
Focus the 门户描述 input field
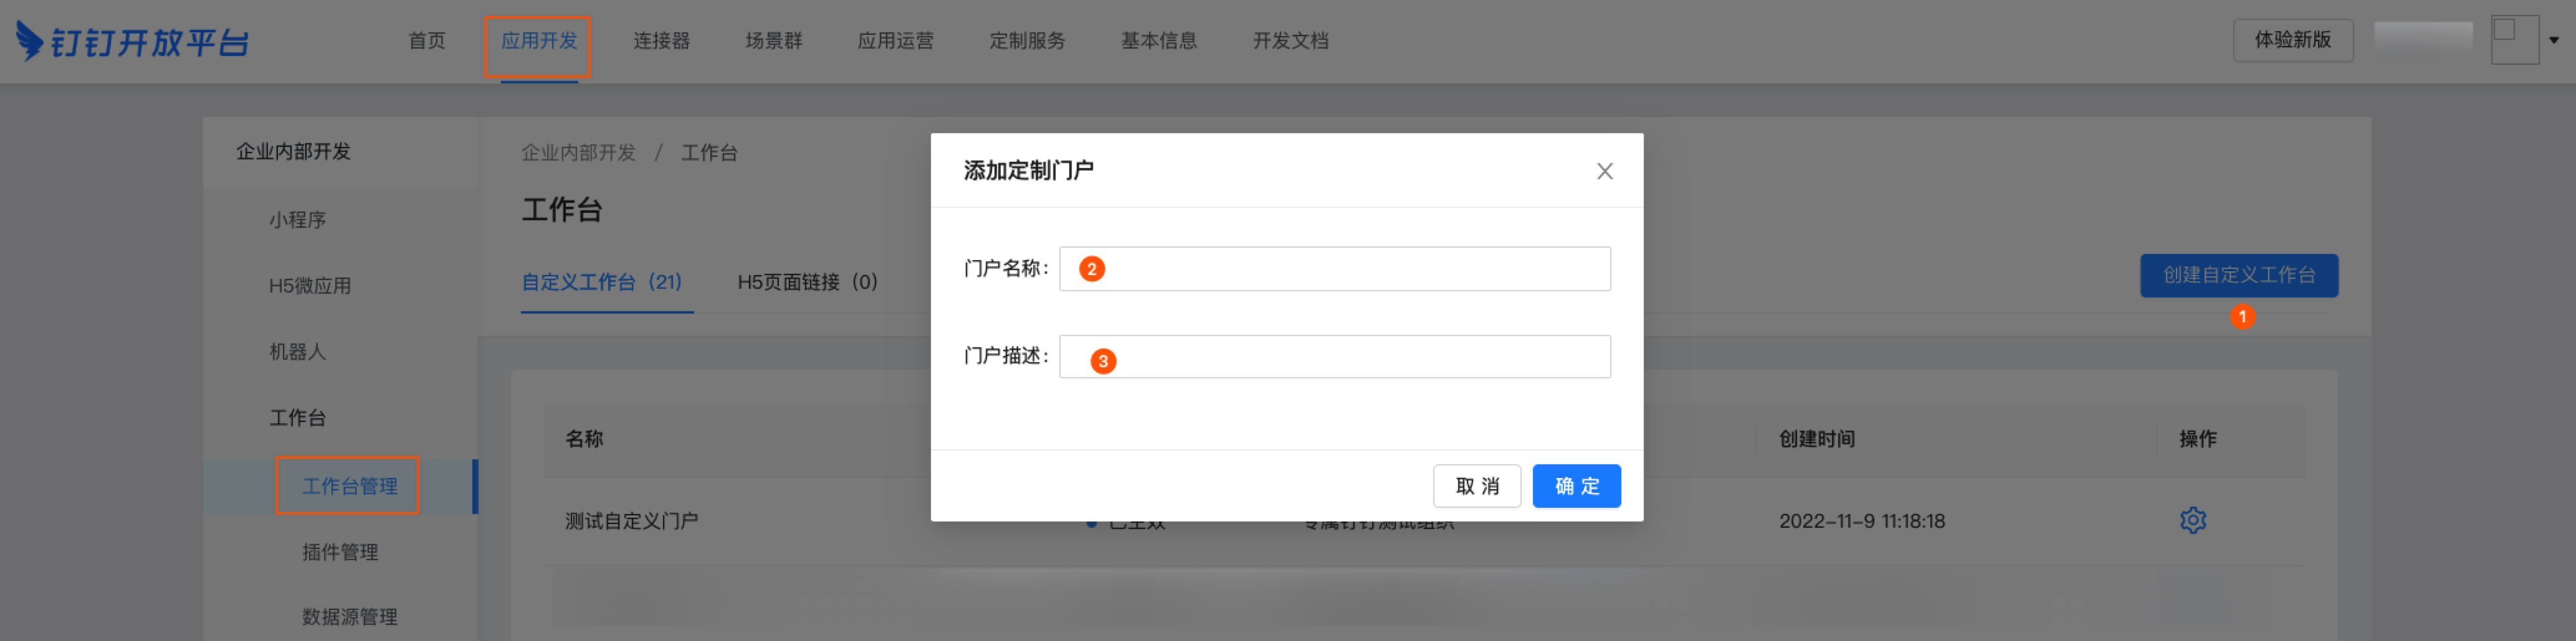tap(1334, 357)
